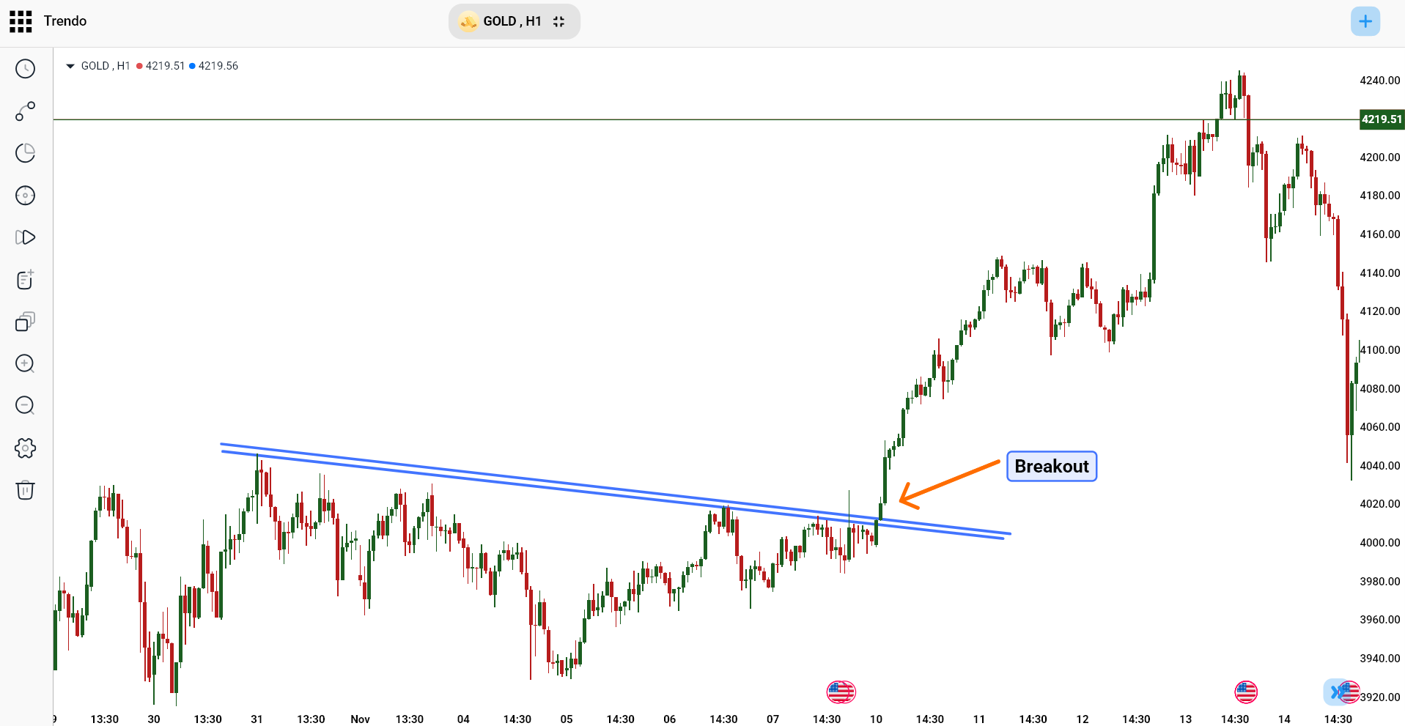1405x726 pixels.
Task: Open the pie chart tool in sidebar
Action: [25, 153]
